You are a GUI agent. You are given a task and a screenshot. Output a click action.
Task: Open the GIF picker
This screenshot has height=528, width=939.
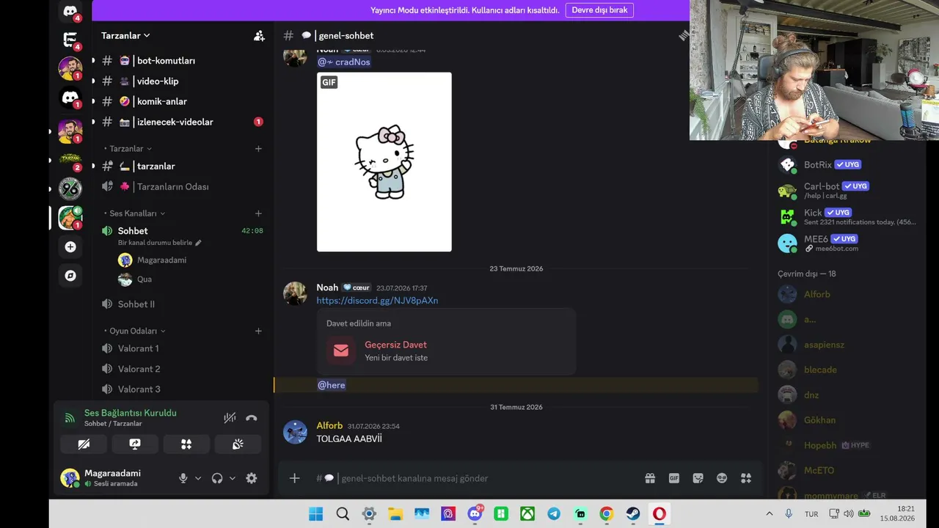[674, 478]
